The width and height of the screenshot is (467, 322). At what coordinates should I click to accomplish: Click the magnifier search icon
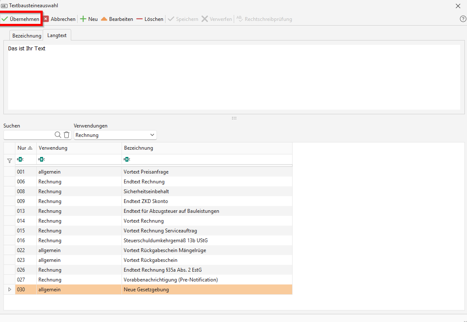58,135
